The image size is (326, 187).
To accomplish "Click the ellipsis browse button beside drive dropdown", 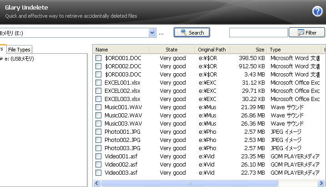I will click(x=161, y=33).
